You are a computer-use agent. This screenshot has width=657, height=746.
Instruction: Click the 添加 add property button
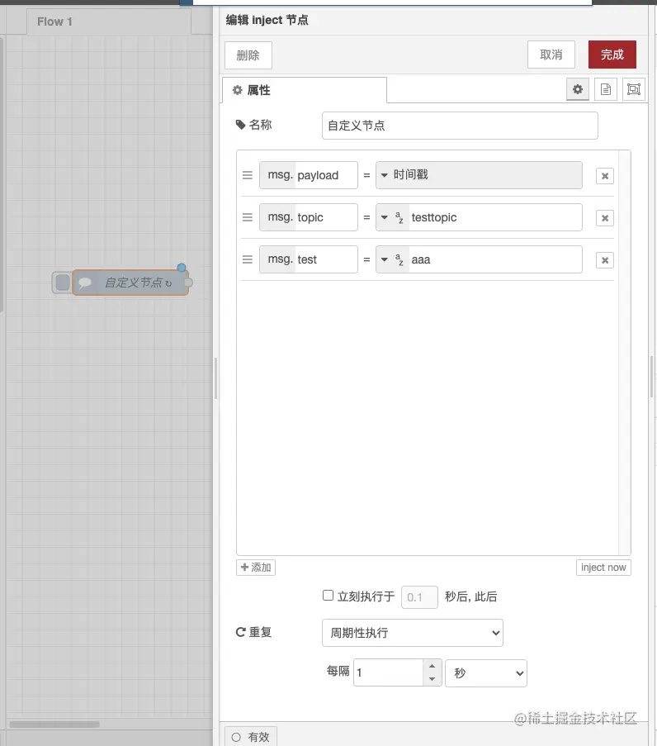click(x=256, y=568)
